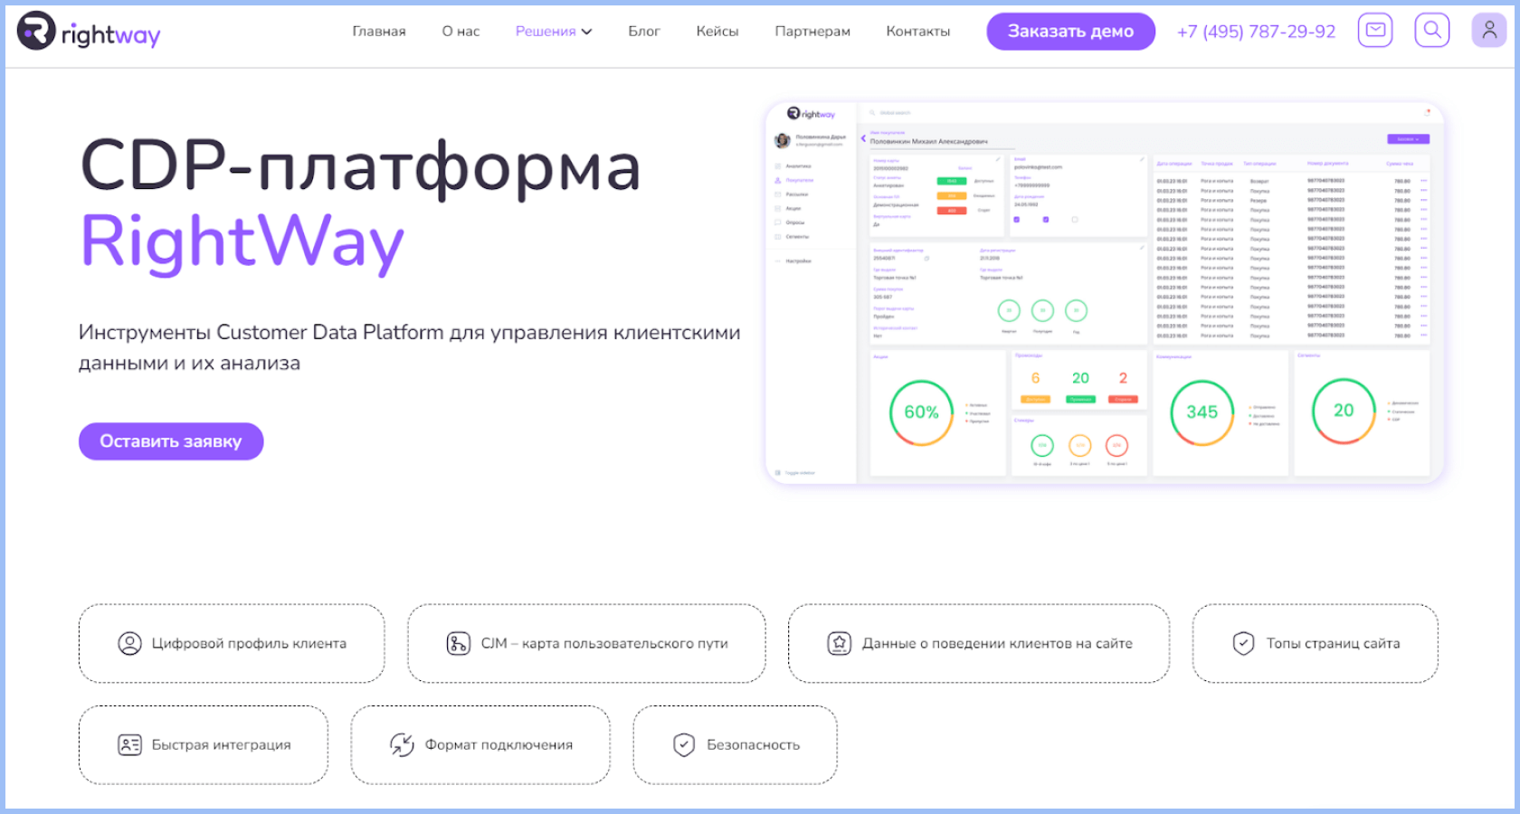Click the shield icon beside Безопасность
The height and width of the screenshot is (814, 1520).
(684, 745)
